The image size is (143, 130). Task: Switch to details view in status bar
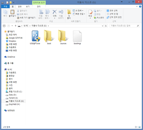tap(136, 127)
